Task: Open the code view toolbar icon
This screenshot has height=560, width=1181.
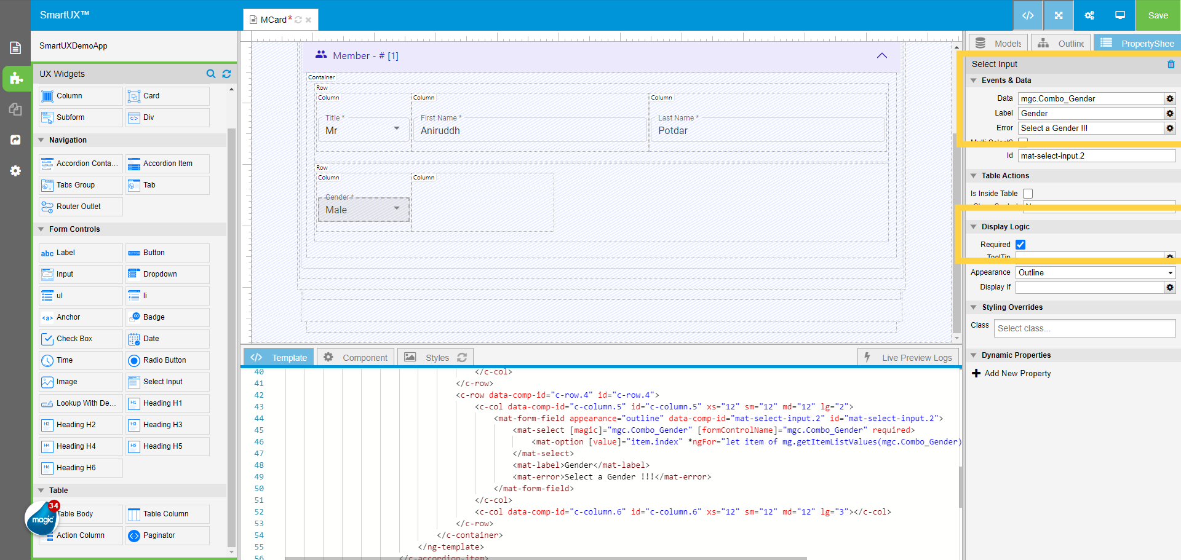Action: click(x=1028, y=15)
